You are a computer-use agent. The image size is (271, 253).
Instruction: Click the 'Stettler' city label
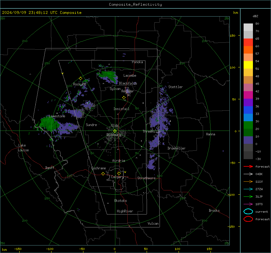pyautogui.click(x=176, y=87)
